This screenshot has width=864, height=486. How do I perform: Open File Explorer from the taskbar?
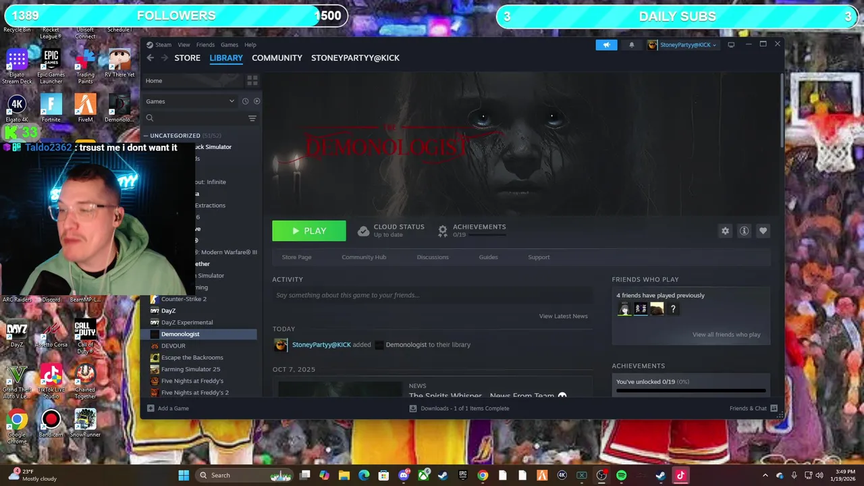344,475
